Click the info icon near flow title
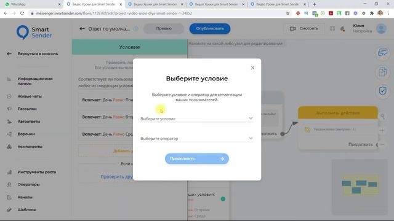The height and width of the screenshot is (221, 394). (135, 29)
